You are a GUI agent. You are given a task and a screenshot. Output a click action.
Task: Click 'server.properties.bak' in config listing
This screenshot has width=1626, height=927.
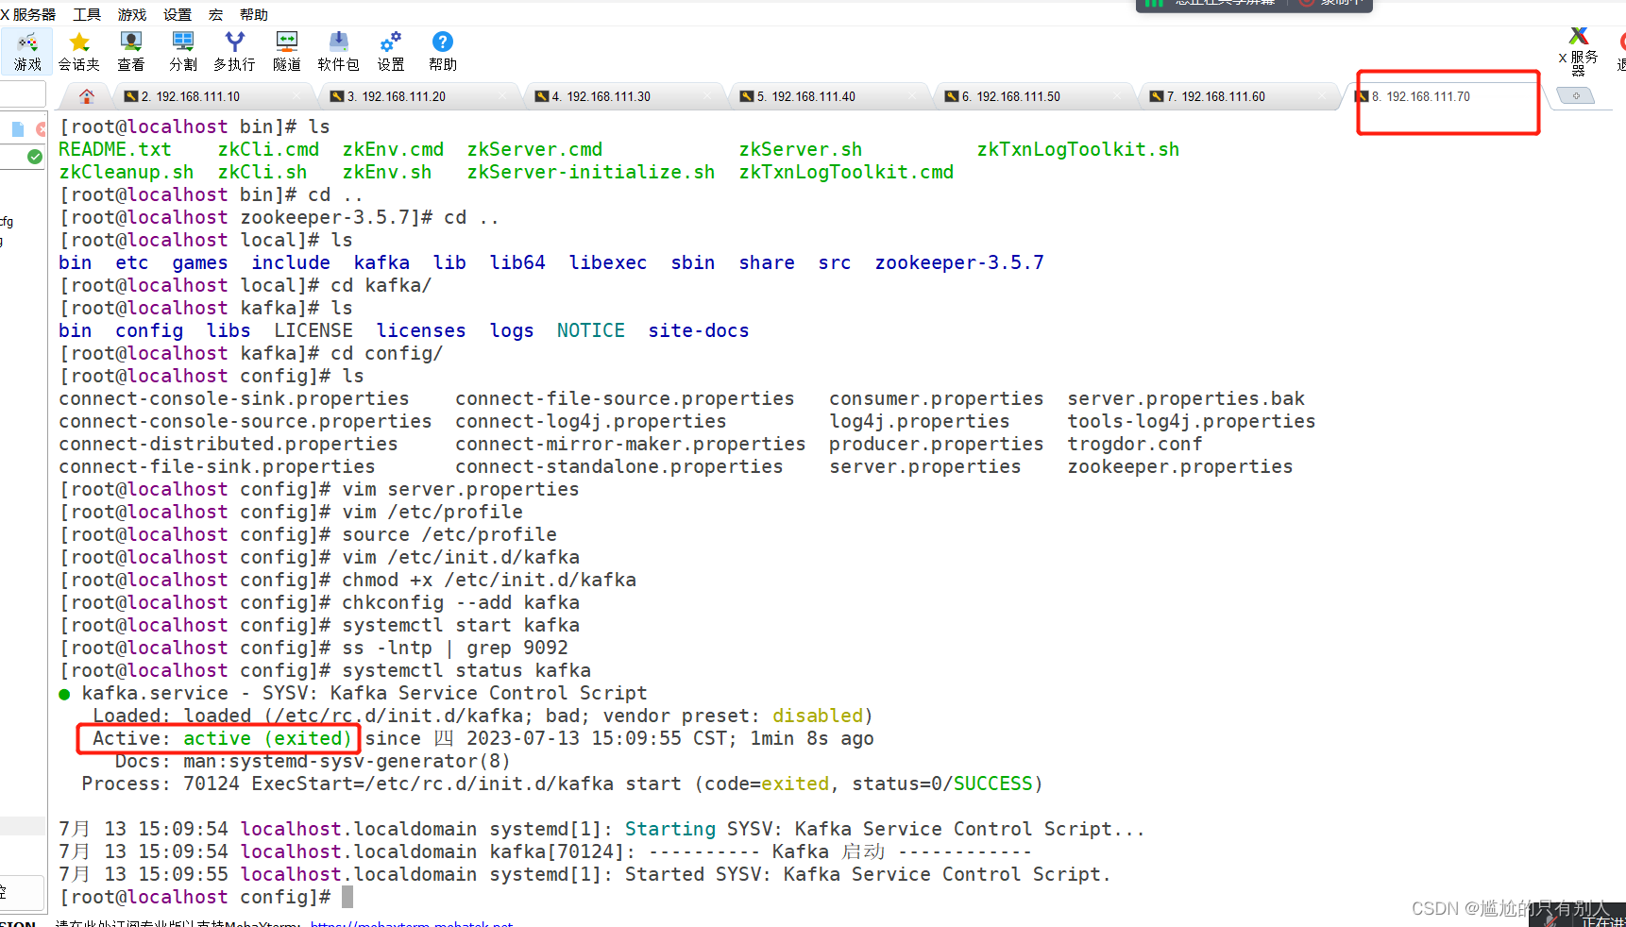click(x=1186, y=398)
